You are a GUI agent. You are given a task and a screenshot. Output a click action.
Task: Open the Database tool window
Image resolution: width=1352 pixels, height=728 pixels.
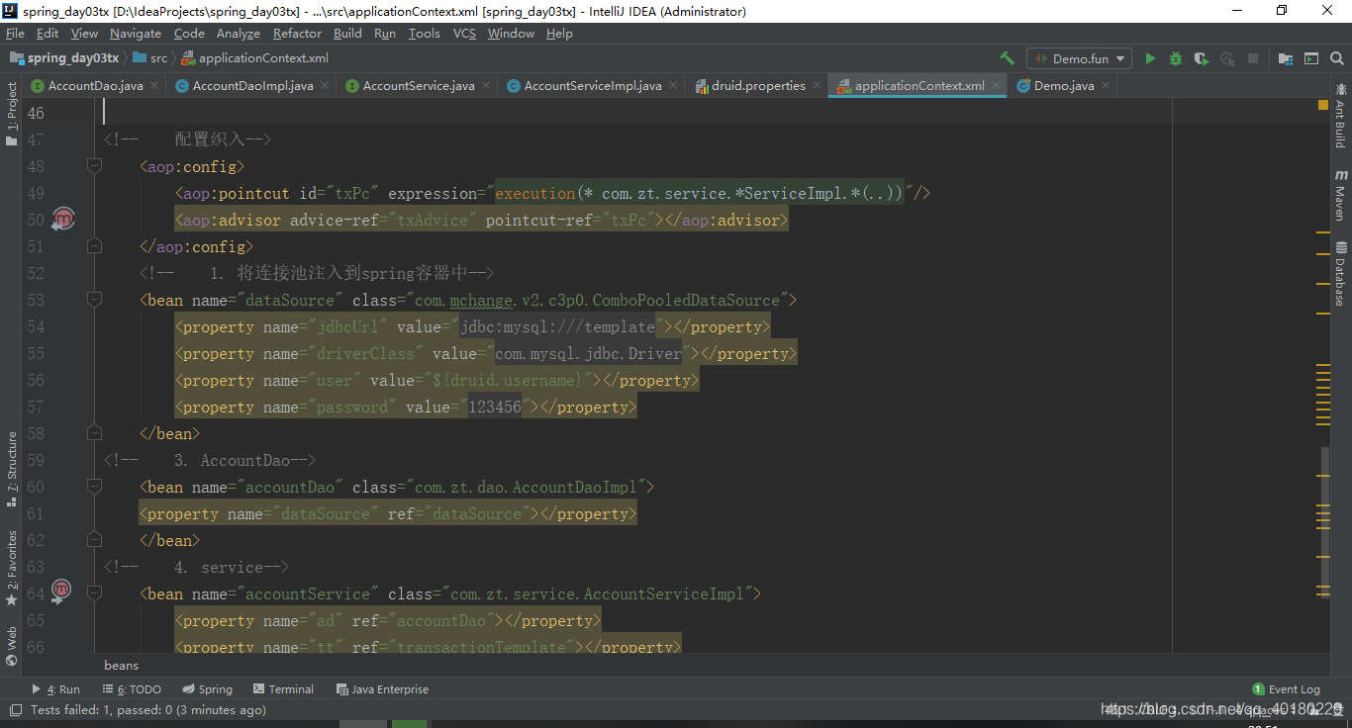click(1341, 274)
